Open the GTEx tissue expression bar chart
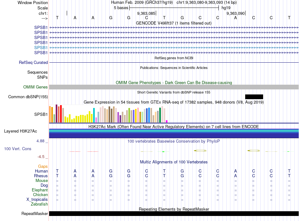 [x=108, y=114]
